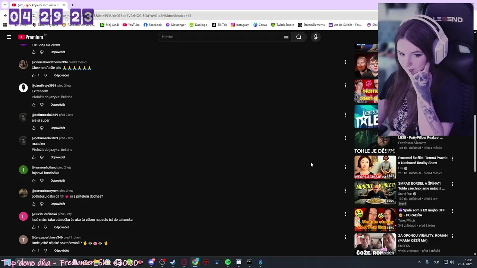Image resolution: width=477 pixels, height=268 pixels.
Task: Open more options for 'Extremní šetřílci' video
Action: click(x=452, y=159)
